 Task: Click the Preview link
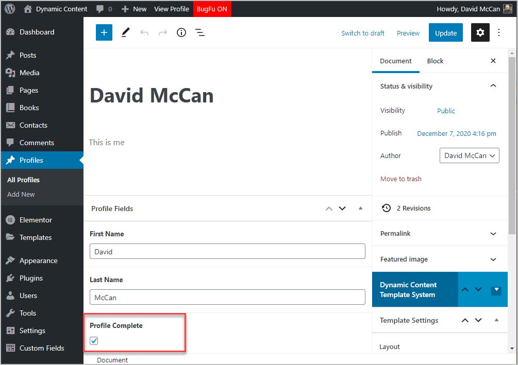click(x=408, y=33)
